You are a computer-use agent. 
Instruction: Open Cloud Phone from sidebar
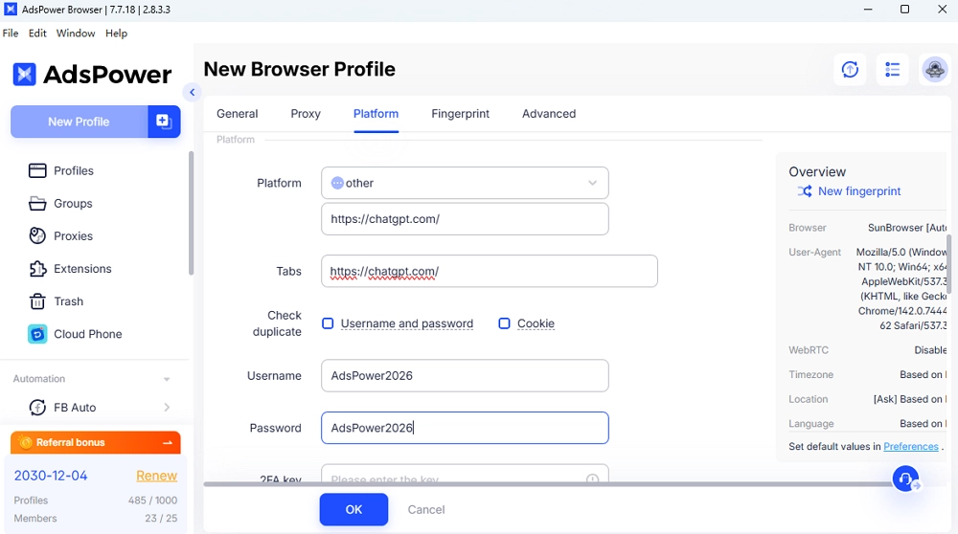[87, 334]
